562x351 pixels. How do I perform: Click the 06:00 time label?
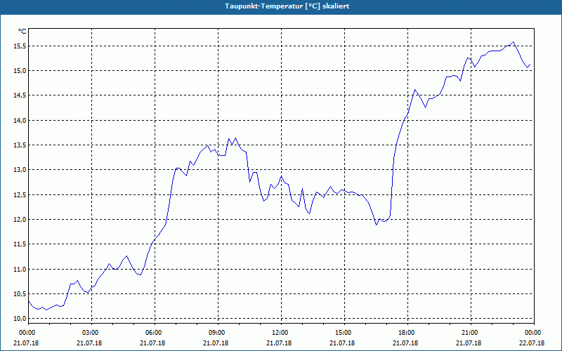point(155,333)
